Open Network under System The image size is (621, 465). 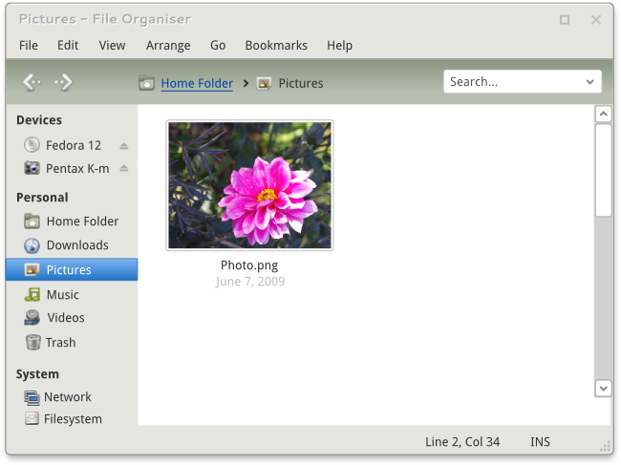pos(68,397)
